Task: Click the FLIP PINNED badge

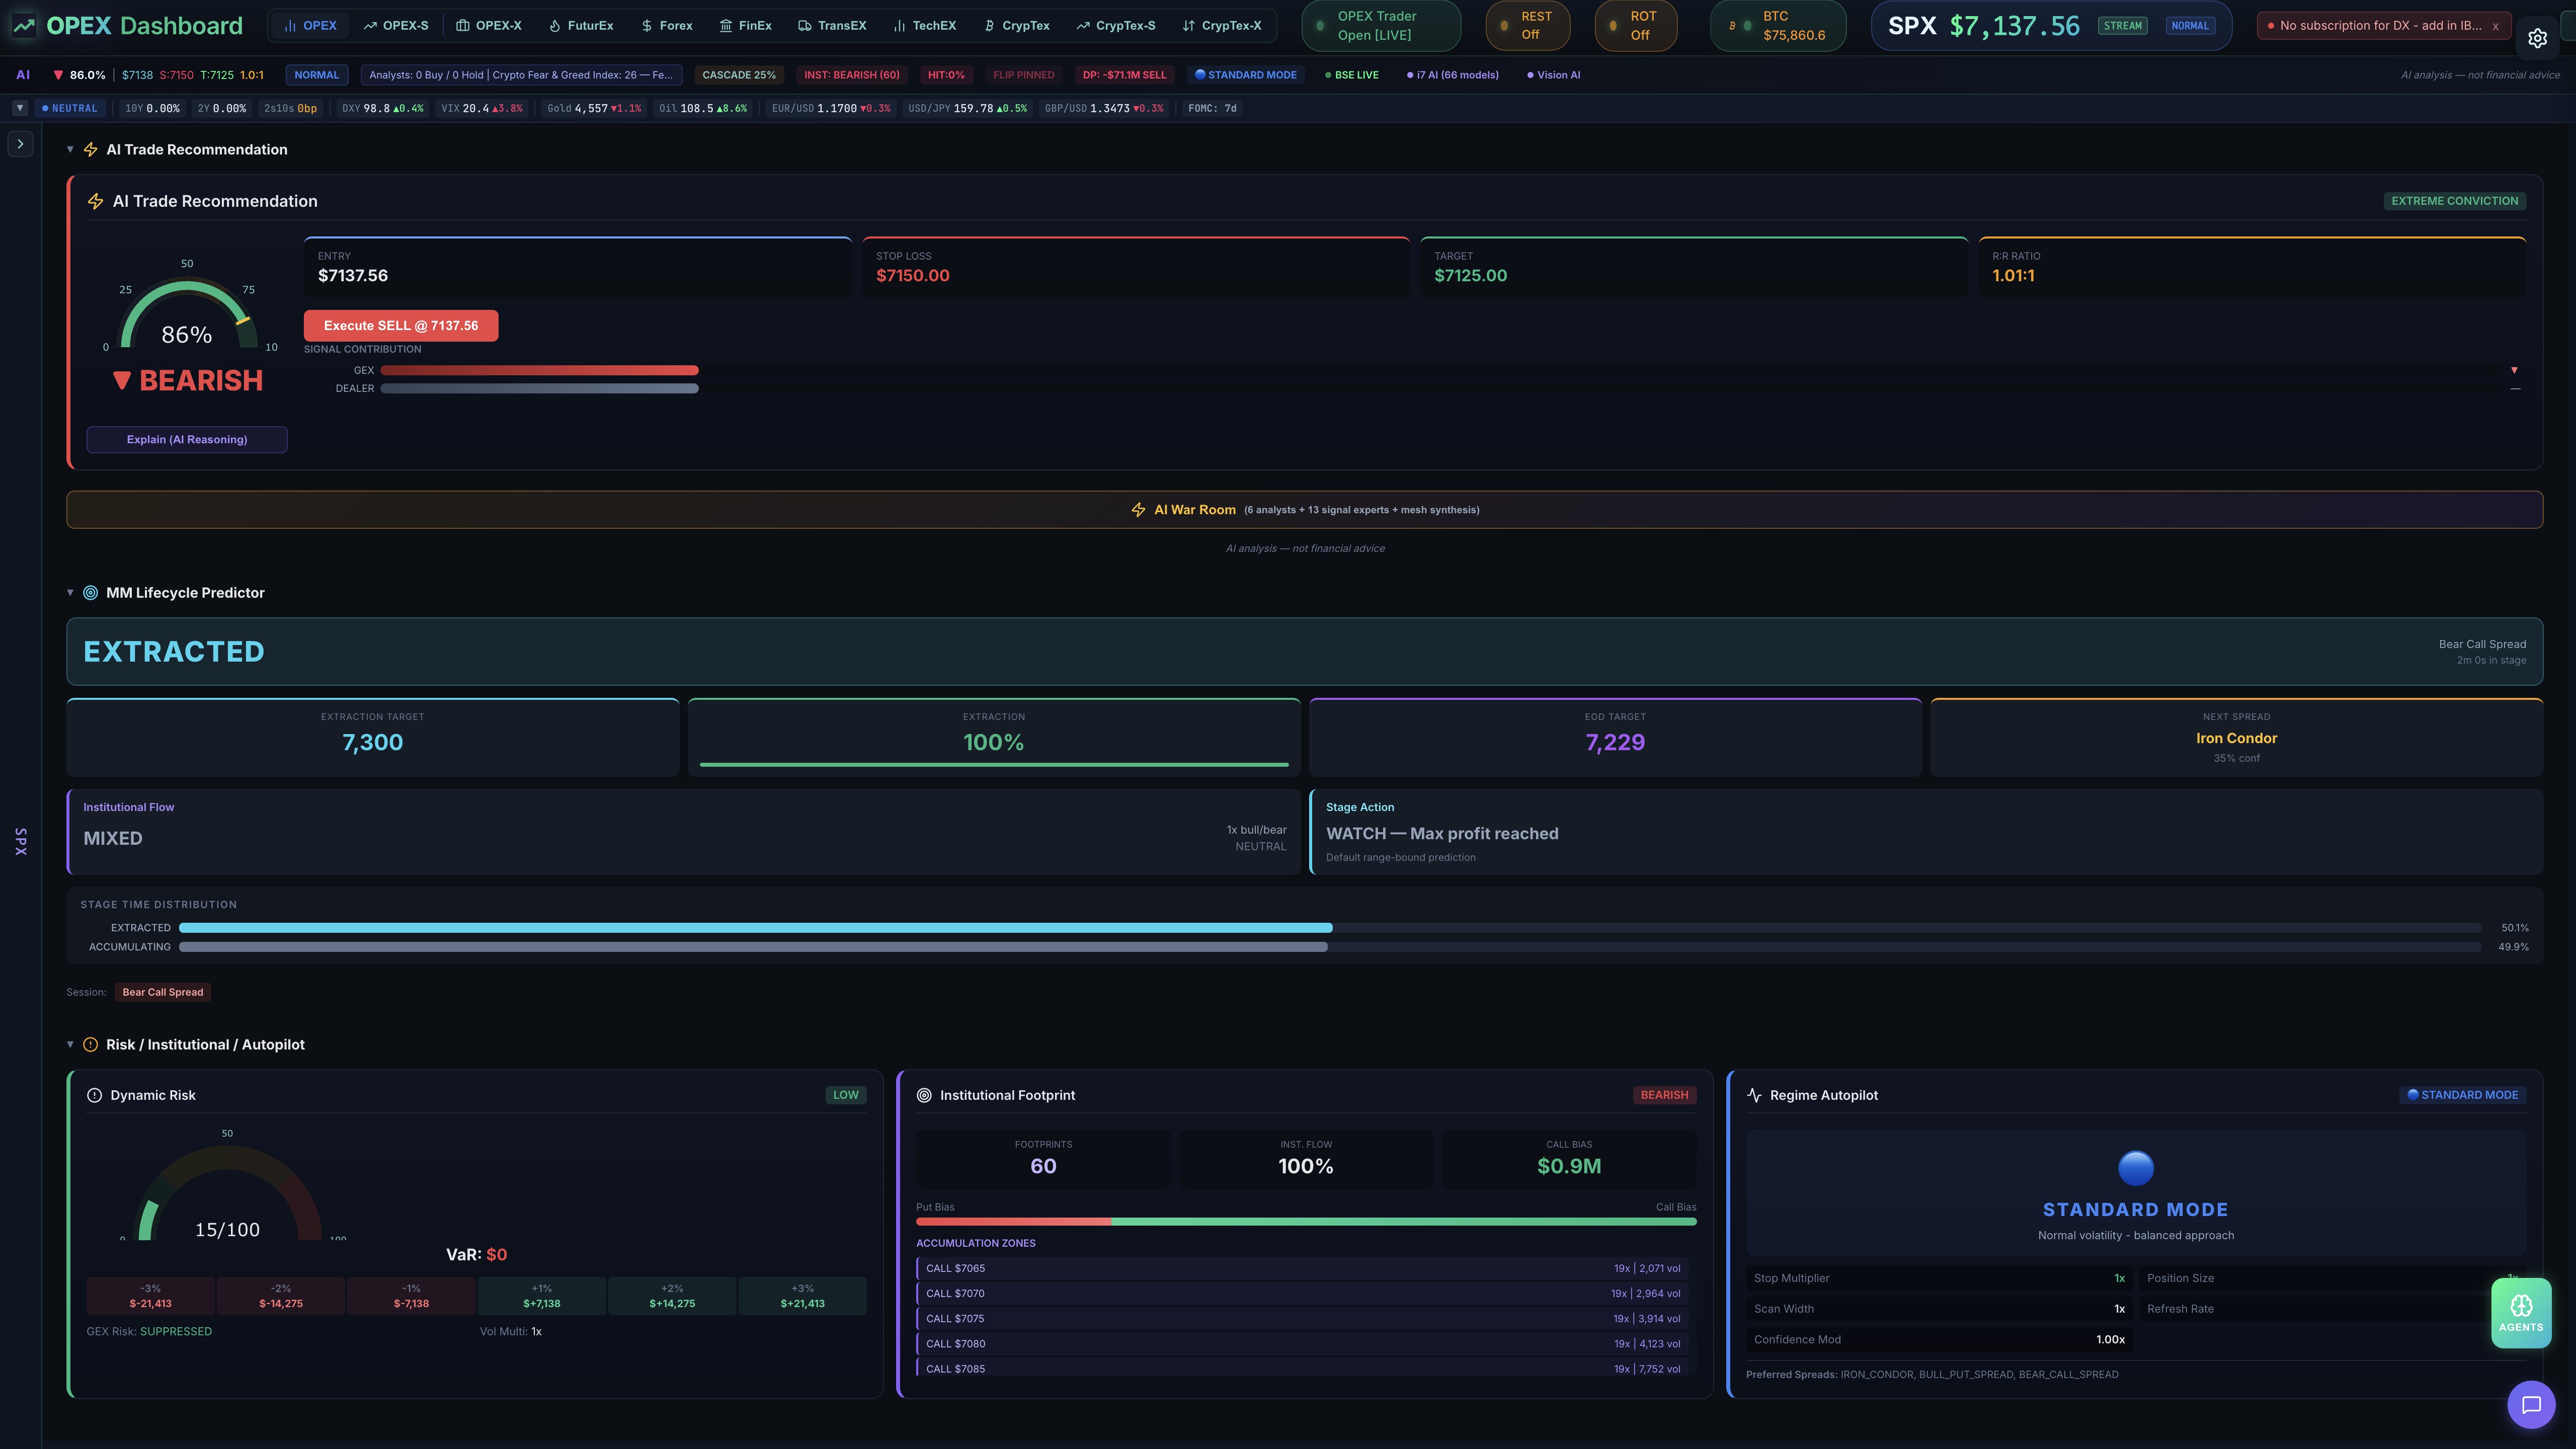Action: click(x=1023, y=75)
